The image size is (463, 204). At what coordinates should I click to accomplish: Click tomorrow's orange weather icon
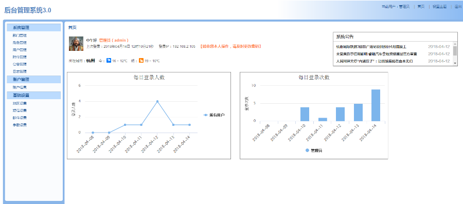[141, 61]
